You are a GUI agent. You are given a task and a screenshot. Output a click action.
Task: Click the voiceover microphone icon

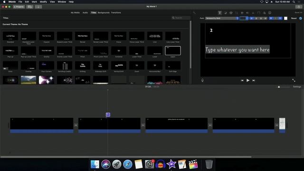click(202, 80)
